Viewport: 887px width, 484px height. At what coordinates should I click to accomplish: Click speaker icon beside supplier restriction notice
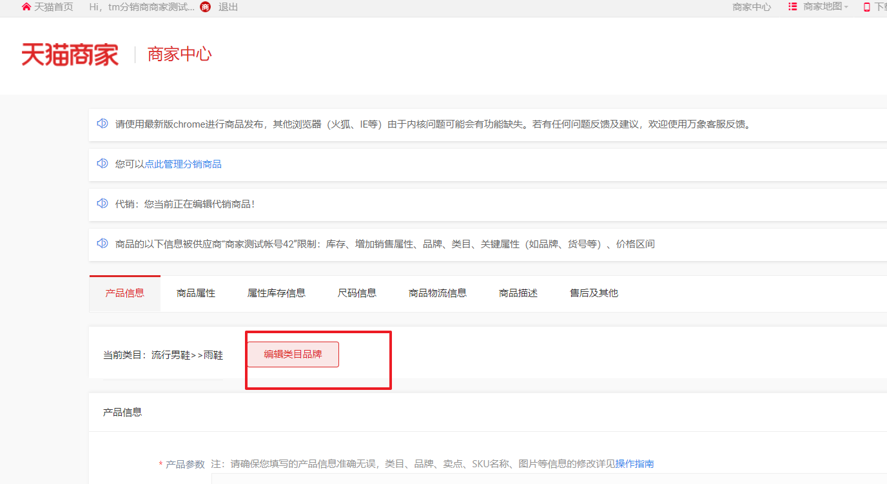(x=102, y=244)
